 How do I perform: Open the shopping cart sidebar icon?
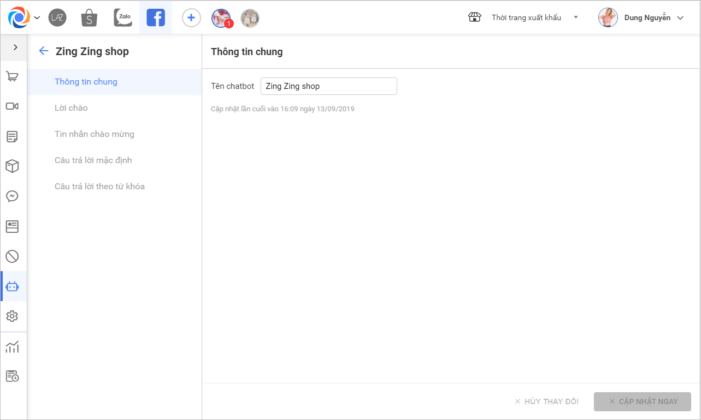13,76
